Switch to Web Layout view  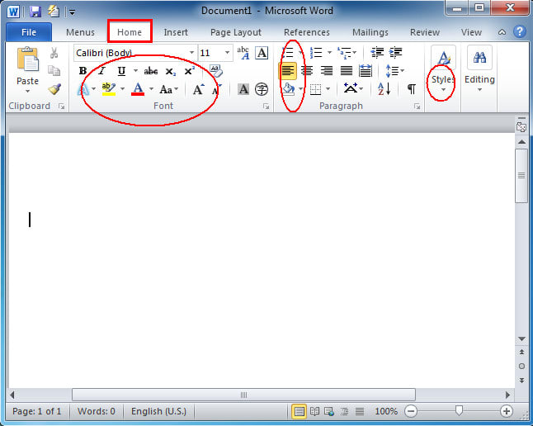(x=329, y=411)
